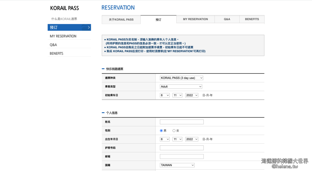The height and width of the screenshot is (171, 312).
Task: Open the Q&A tab
Action: 227,19
